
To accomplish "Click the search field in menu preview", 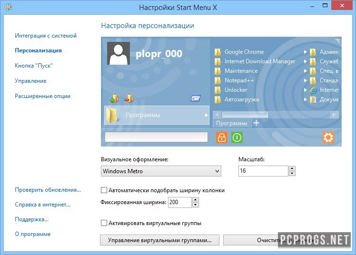I will tap(156, 137).
